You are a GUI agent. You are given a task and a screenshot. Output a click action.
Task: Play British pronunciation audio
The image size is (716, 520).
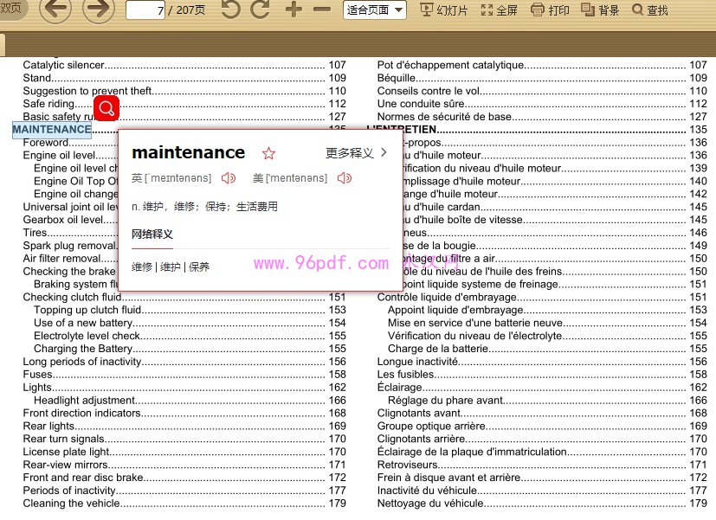[x=229, y=178]
